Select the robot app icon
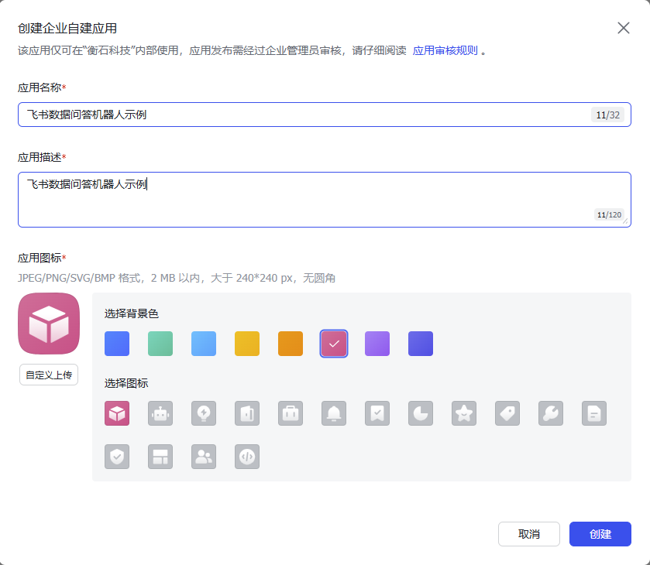 coord(160,413)
